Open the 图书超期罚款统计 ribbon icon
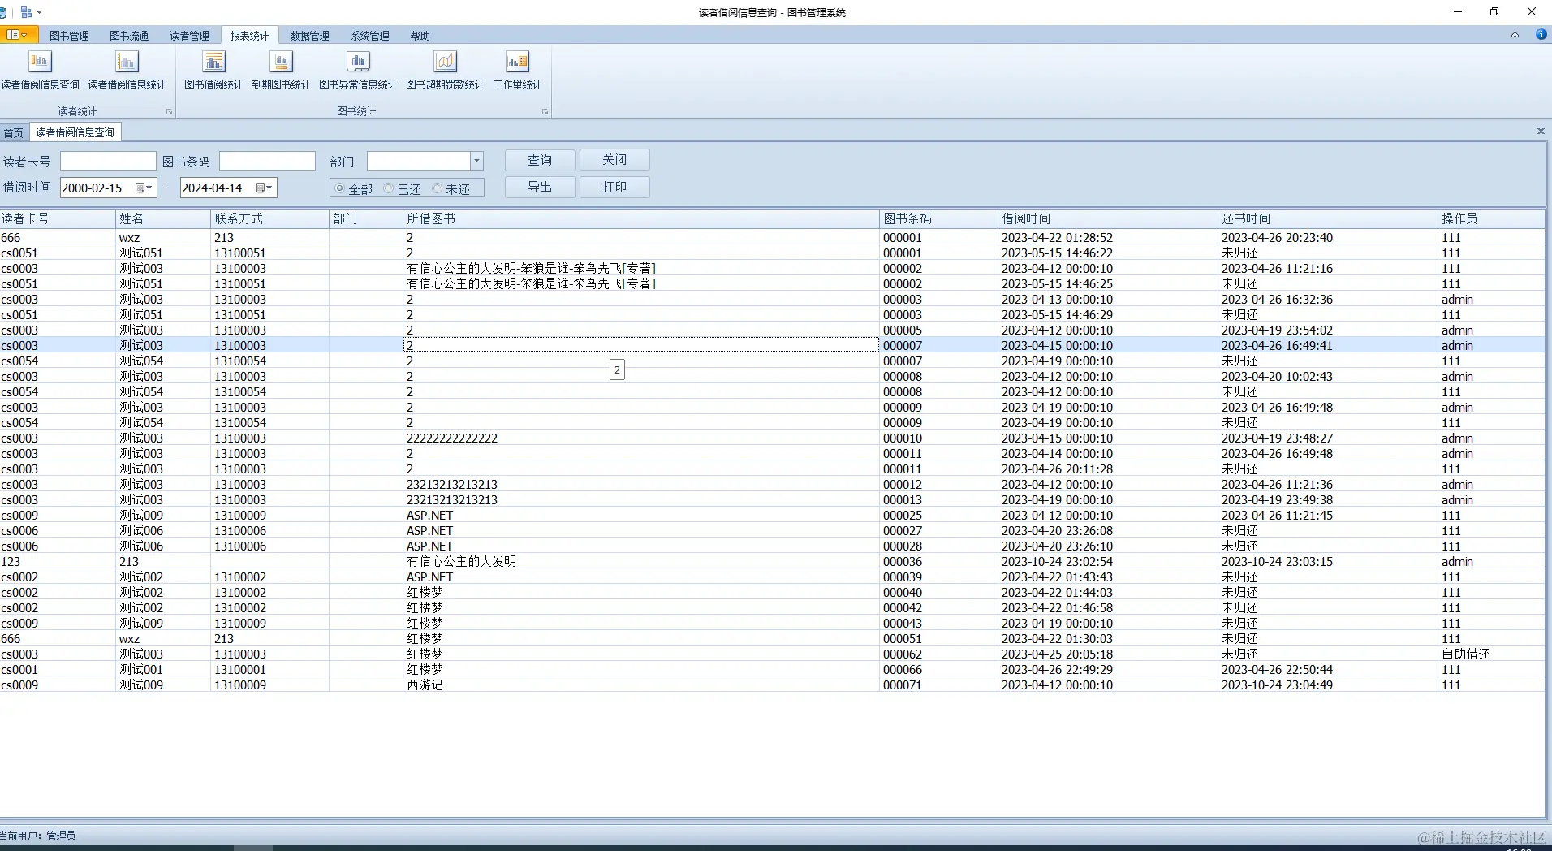1552x851 pixels. point(445,70)
